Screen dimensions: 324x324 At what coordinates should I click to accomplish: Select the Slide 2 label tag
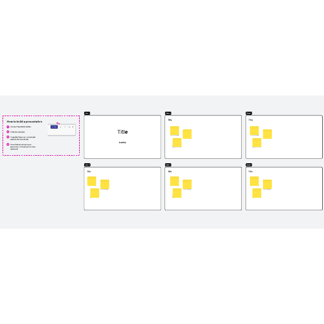[168, 113]
